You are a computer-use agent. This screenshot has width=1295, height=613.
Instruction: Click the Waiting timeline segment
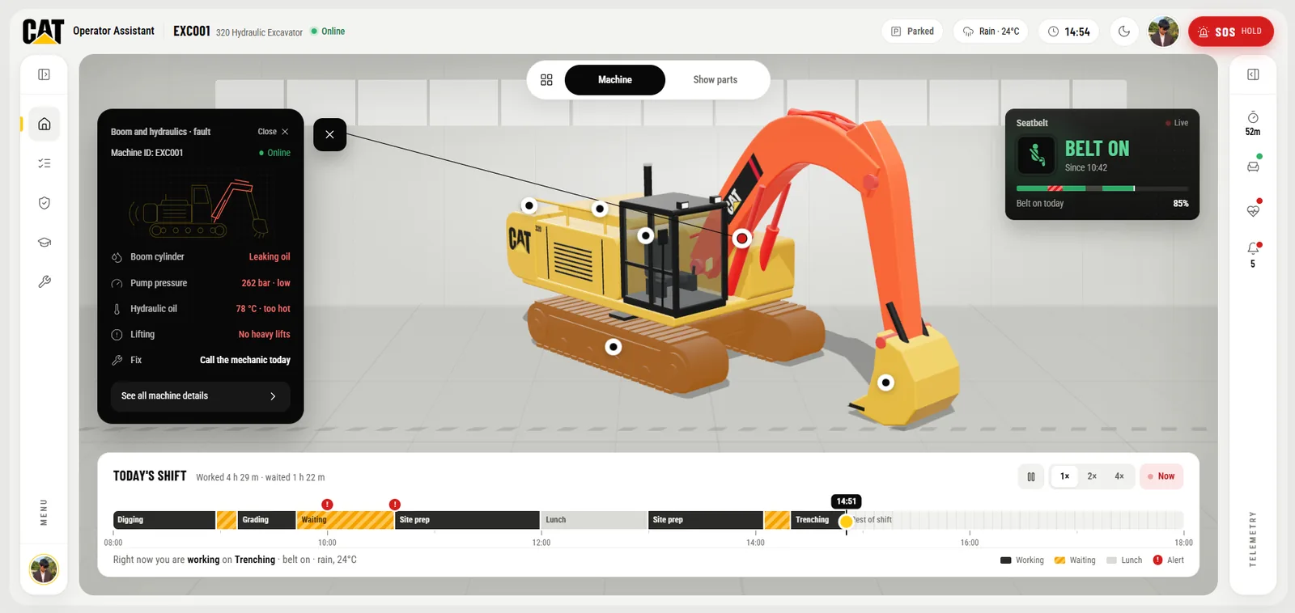(346, 520)
